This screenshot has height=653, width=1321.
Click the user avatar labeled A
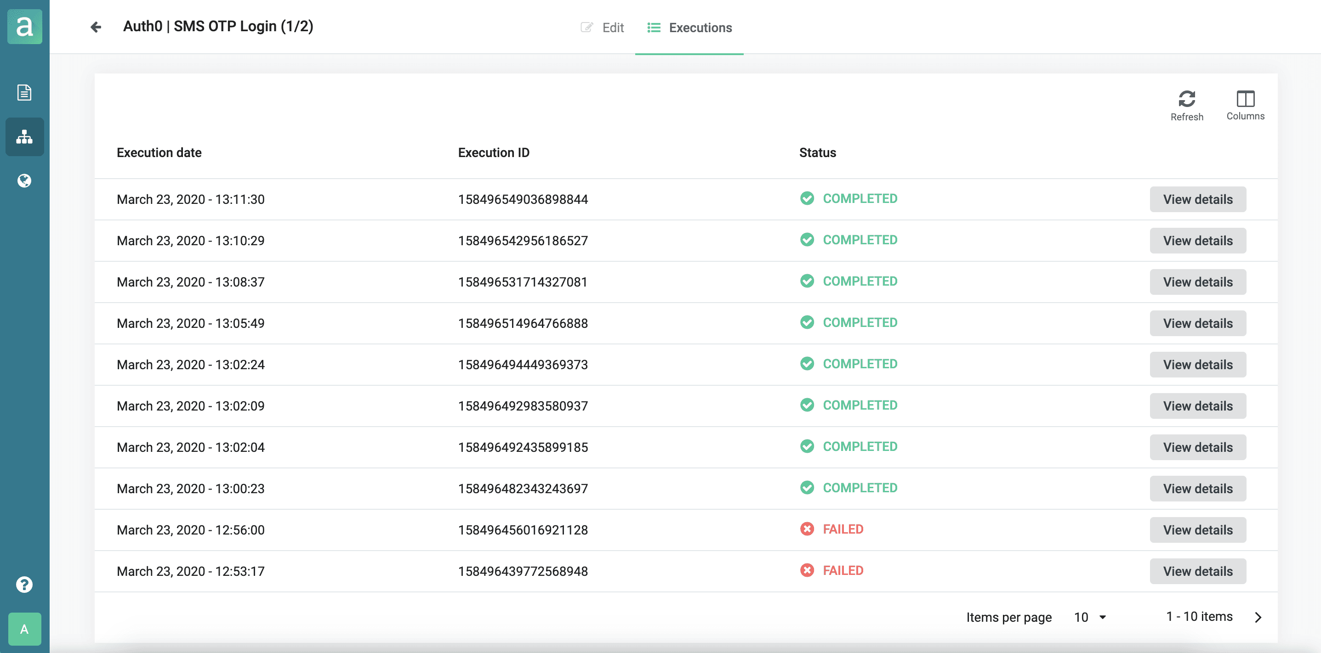[25, 629]
